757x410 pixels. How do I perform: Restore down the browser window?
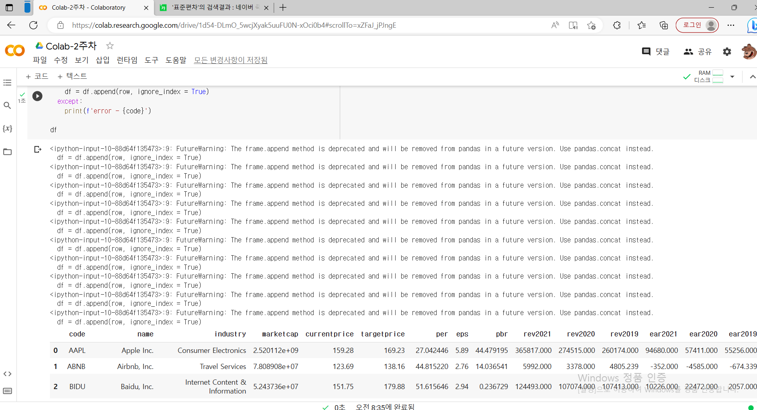[734, 8]
